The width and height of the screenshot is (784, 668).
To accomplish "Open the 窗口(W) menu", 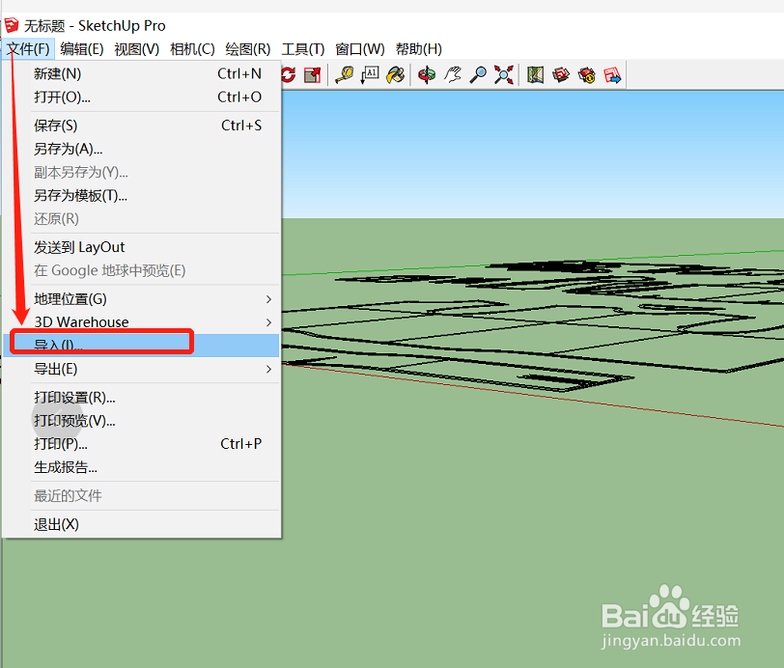I will tap(359, 49).
